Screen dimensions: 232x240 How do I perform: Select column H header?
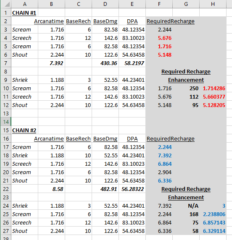(x=213, y=4)
